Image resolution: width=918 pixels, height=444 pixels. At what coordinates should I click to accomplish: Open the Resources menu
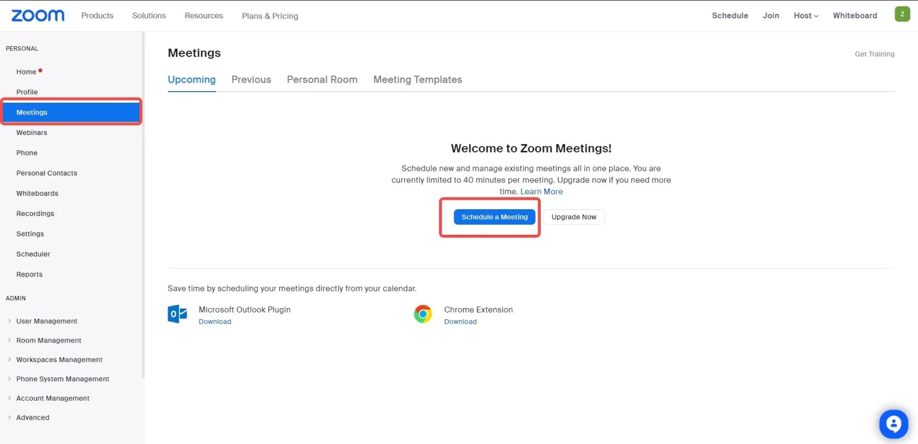(204, 16)
